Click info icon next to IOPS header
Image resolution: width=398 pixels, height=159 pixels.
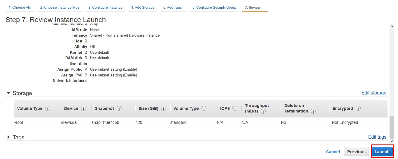[235, 108]
